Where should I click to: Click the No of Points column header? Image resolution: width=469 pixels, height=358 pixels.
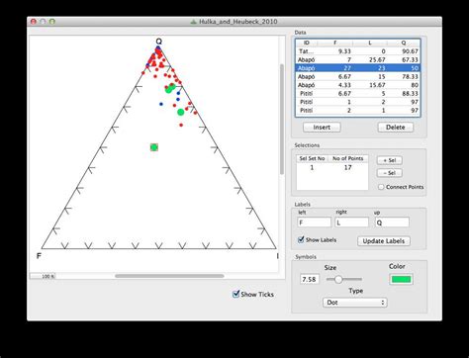(348, 158)
